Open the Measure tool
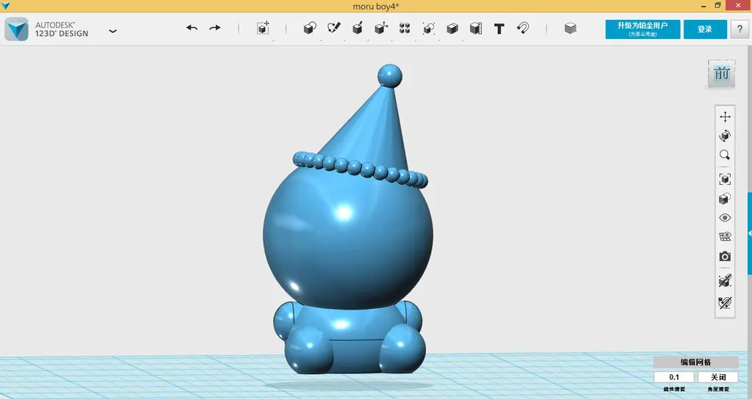Screen dimensions: 752x399 [x=475, y=29]
